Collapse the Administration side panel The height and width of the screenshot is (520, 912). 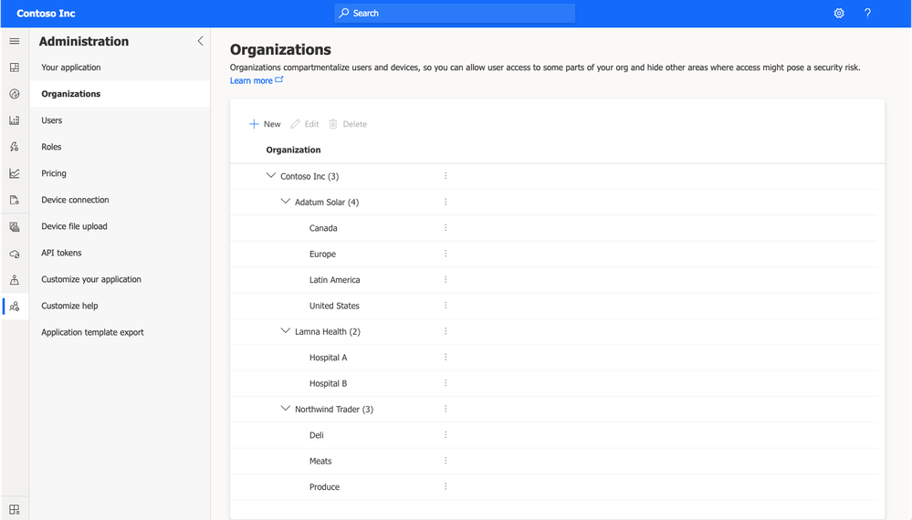point(200,41)
